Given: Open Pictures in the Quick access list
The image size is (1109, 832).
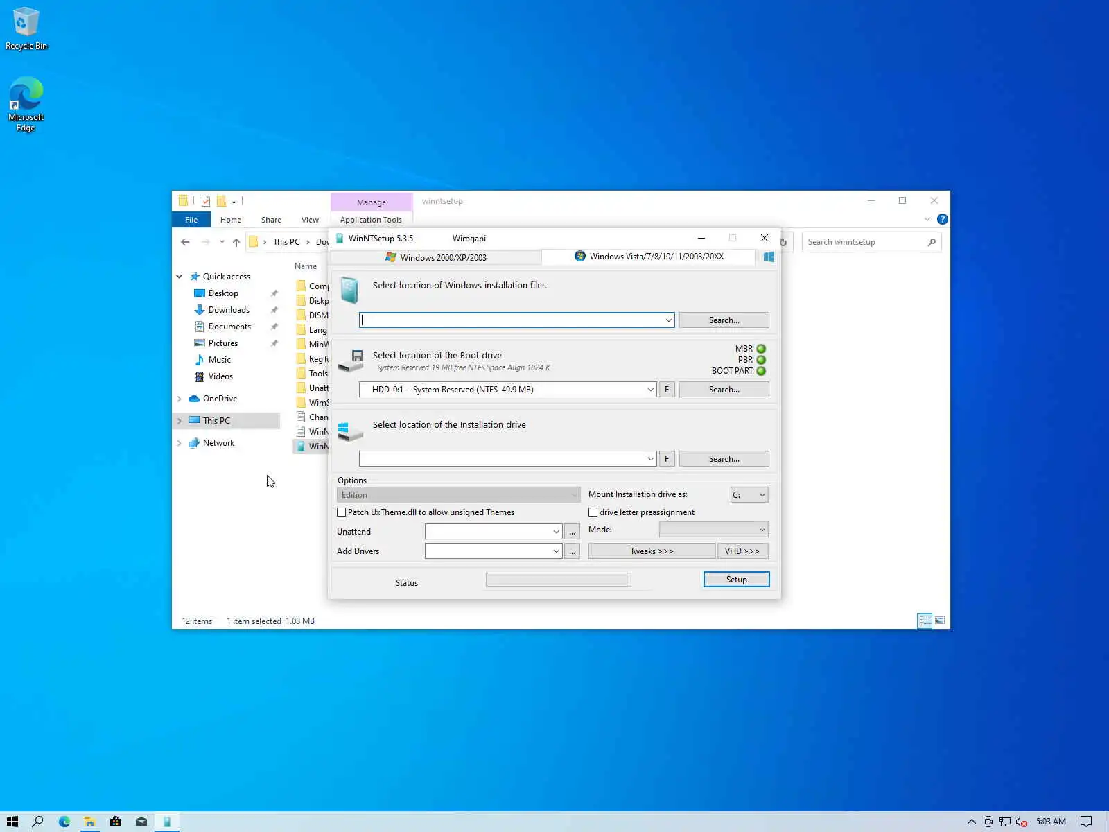Looking at the screenshot, I should tap(222, 343).
